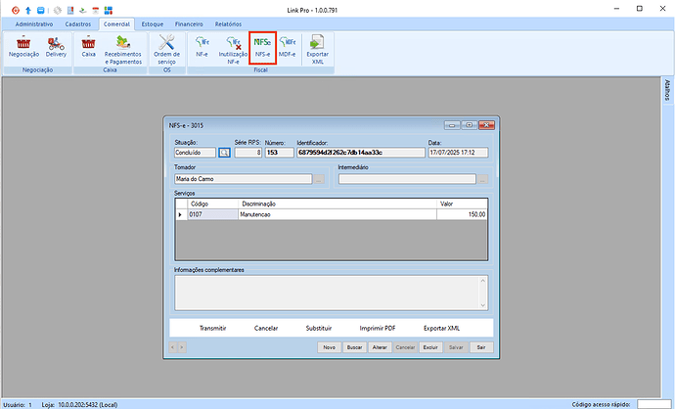Screen dimensions: 675x409
Task: Open the Estoque ribbon tab
Action: point(153,23)
